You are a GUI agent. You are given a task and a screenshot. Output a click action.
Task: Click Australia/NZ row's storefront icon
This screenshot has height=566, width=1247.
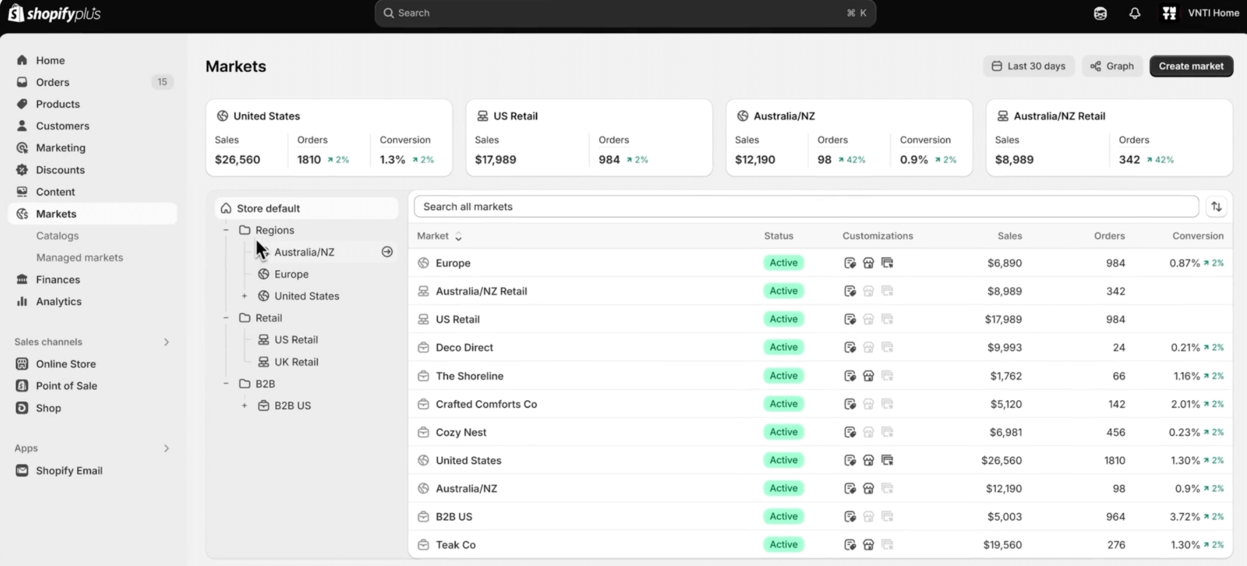pyautogui.click(x=868, y=488)
